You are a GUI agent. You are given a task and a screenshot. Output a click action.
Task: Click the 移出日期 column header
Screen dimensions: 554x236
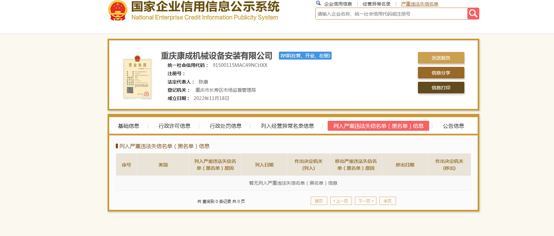(405, 165)
